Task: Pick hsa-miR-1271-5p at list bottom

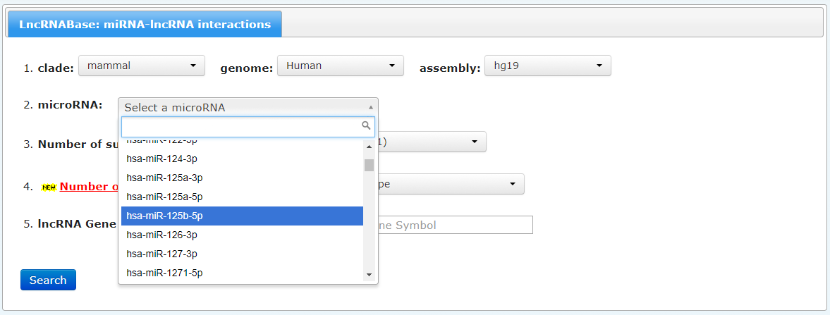Action: (242, 273)
